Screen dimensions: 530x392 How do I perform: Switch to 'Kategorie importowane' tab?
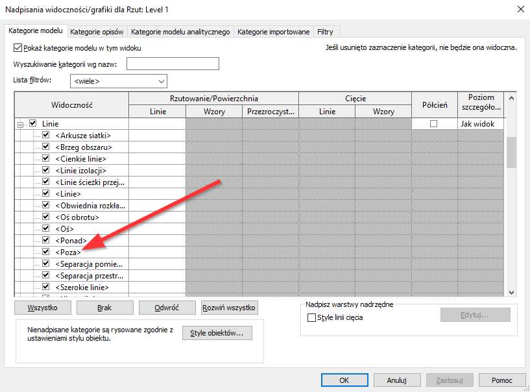(273, 31)
